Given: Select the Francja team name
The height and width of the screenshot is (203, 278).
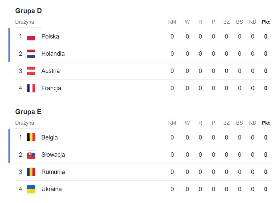Looking at the screenshot, I should [51, 88].
